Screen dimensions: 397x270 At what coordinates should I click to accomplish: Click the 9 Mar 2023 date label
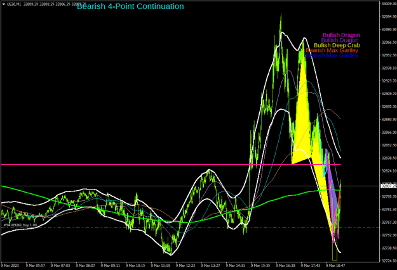click(10, 266)
